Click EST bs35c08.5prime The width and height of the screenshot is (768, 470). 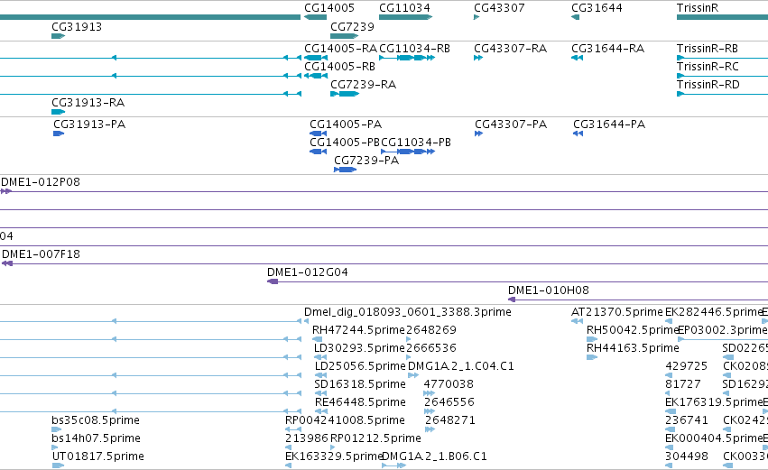pos(96,420)
